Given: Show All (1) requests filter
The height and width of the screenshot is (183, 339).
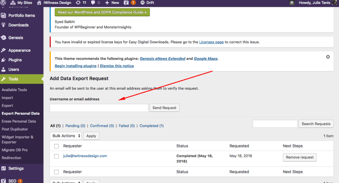Looking at the screenshot, I should (55, 126).
